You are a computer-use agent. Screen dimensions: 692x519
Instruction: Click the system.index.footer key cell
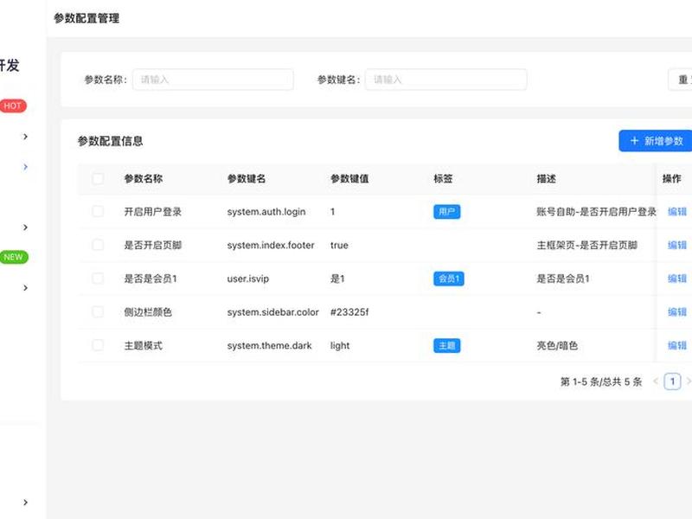(x=271, y=245)
